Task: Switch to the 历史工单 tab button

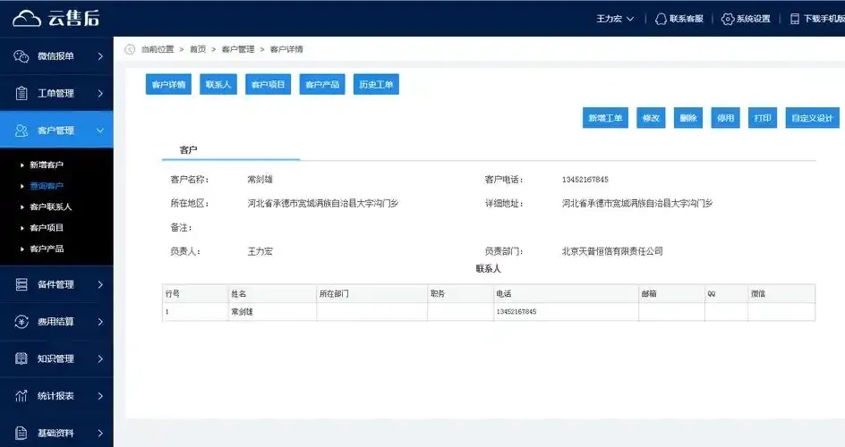Action: [376, 84]
